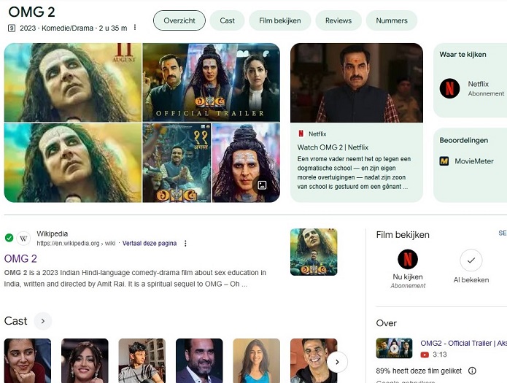Switch to the Cast tab

(227, 20)
